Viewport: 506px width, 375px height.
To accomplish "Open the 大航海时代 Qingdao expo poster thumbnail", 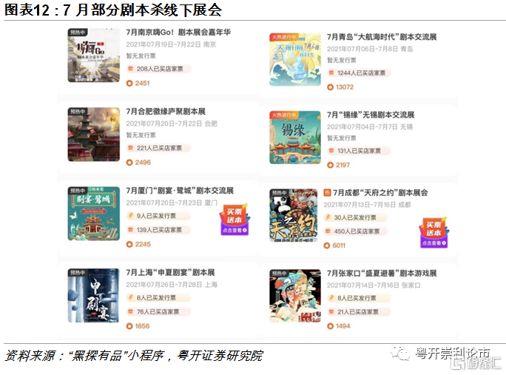I will coord(295,59).
